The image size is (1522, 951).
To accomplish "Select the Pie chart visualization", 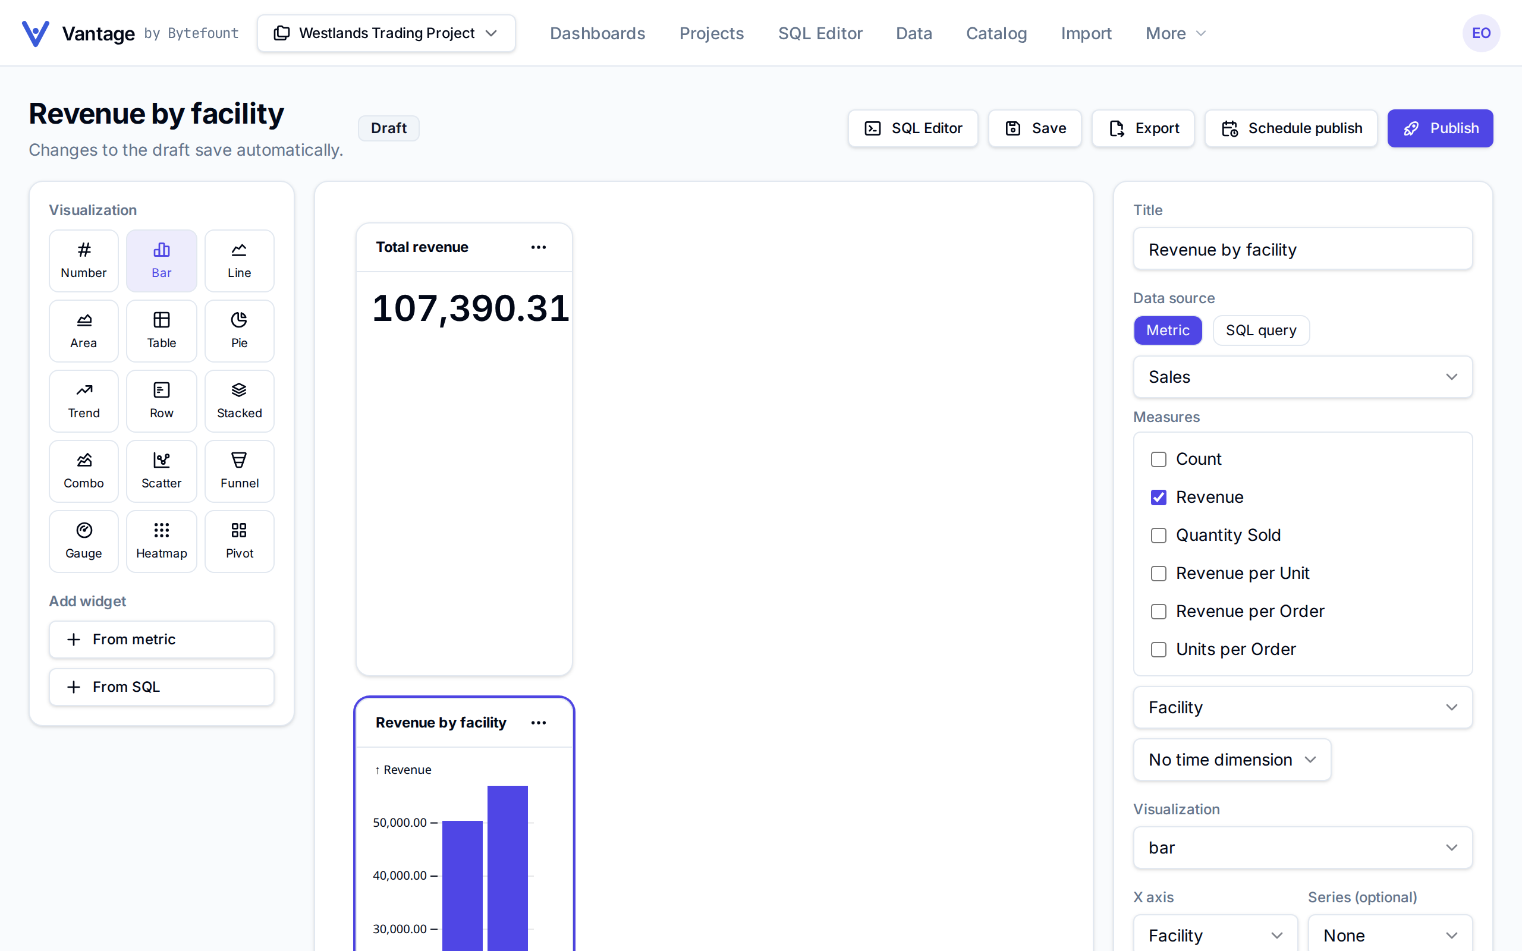I will click(x=239, y=331).
